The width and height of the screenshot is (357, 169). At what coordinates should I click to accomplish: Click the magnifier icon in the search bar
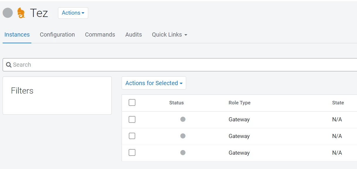[9, 65]
